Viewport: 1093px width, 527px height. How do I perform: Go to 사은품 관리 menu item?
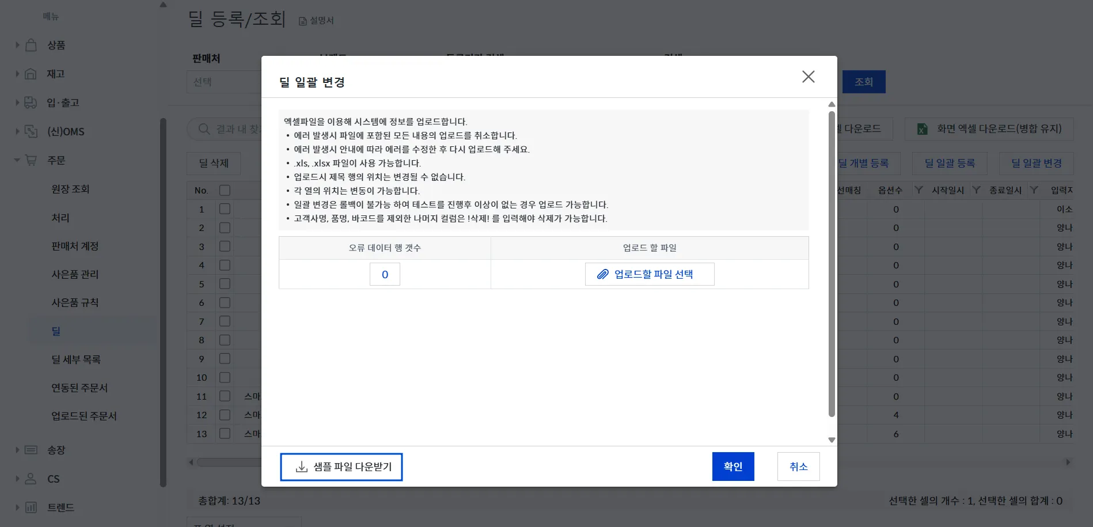(75, 274)
